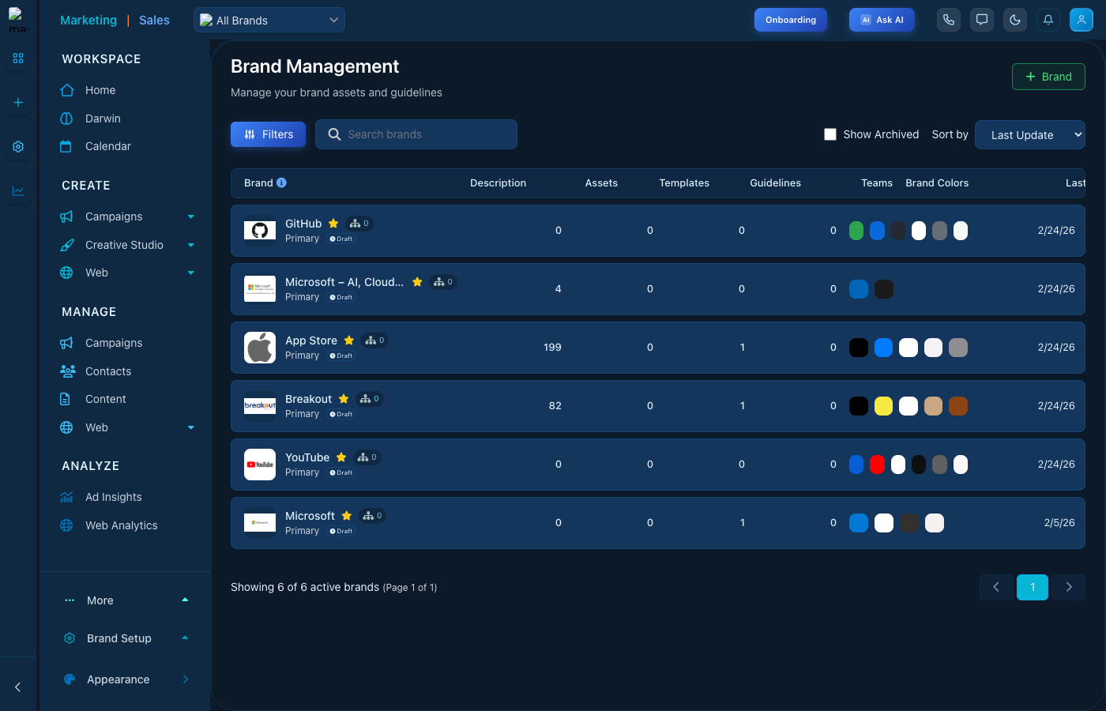Go to next page of brands
Viewport: 1106px width, 711px height.
pyautogui.click(x=1069, y=587)
